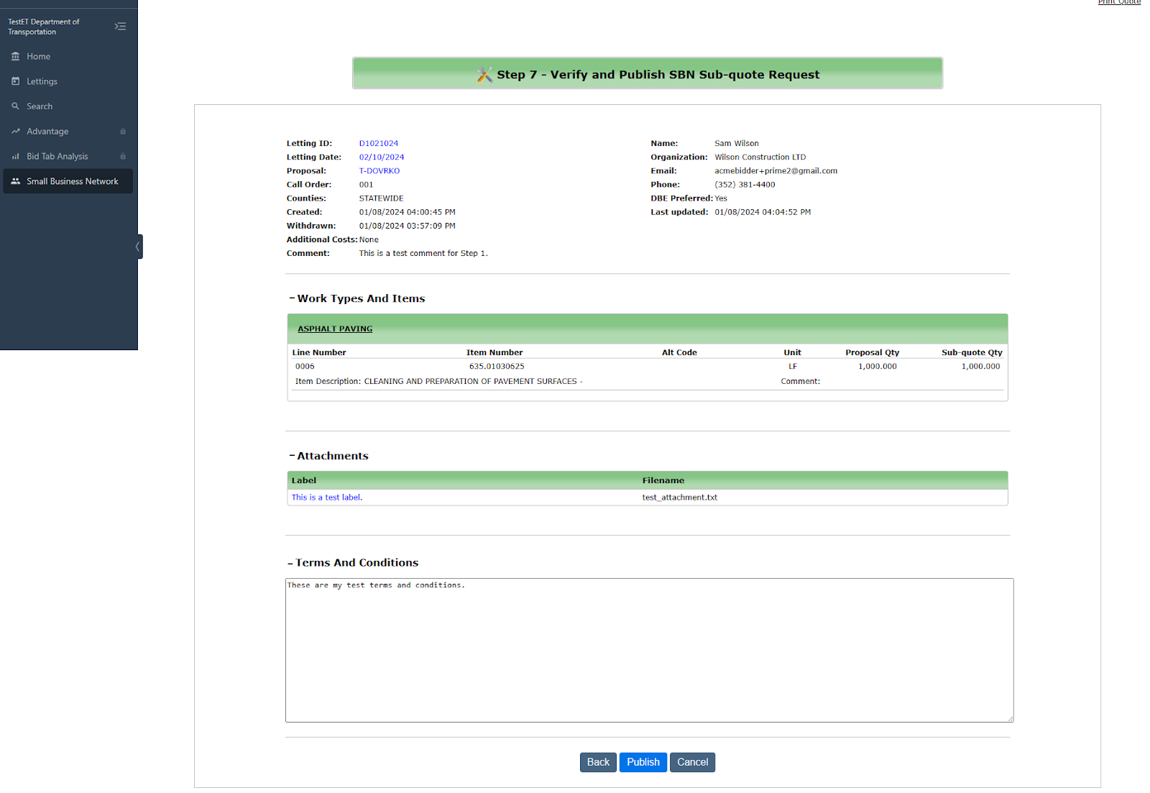Click the lock icon beside Bid Tab Analysis

pos(123,157)
